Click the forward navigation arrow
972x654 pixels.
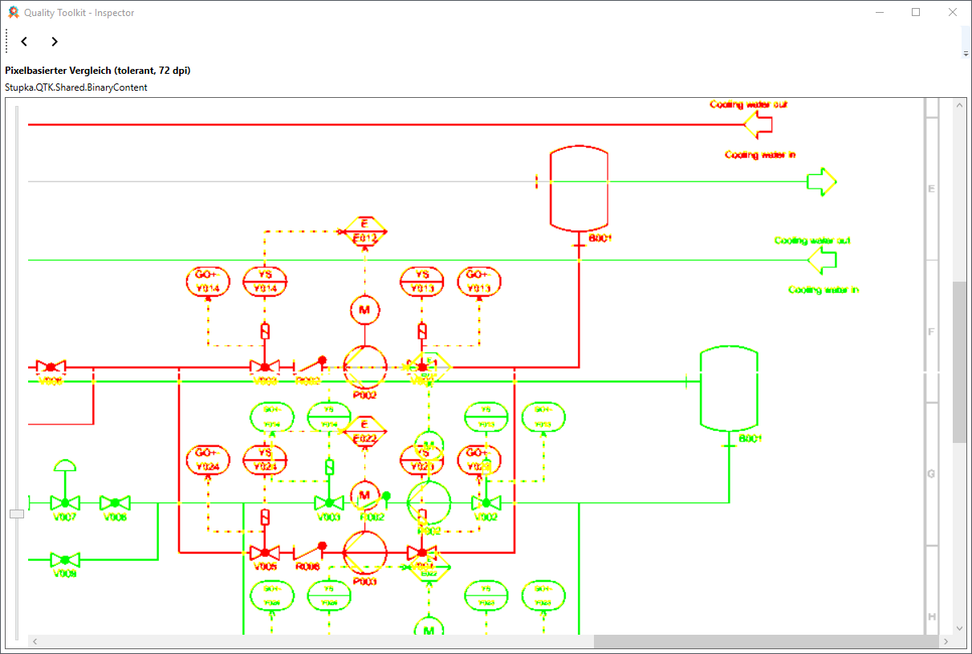pos(54,42)
